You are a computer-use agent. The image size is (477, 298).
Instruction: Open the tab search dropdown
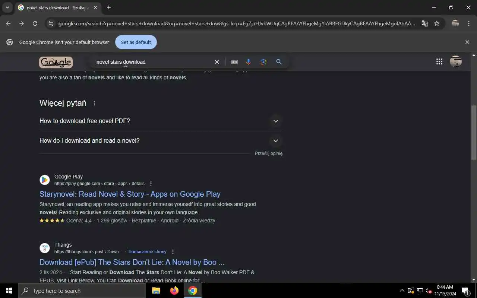click(x=7, y=7)
